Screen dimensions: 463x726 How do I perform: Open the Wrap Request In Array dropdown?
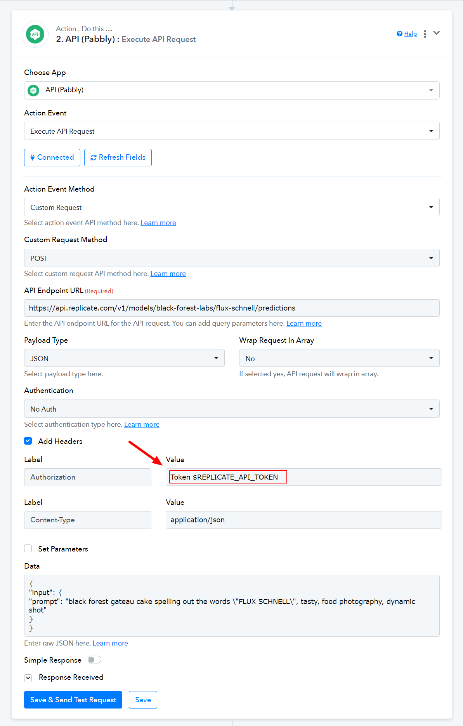point(339,358)
